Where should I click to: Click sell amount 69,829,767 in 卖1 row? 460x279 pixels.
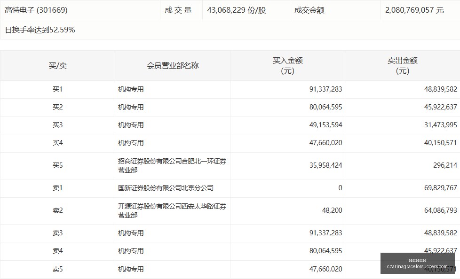(441, 188)
